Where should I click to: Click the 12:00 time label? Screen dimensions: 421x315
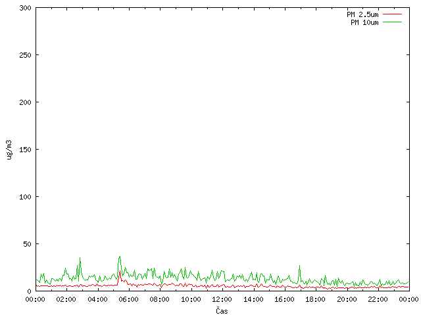pos(222,299)
